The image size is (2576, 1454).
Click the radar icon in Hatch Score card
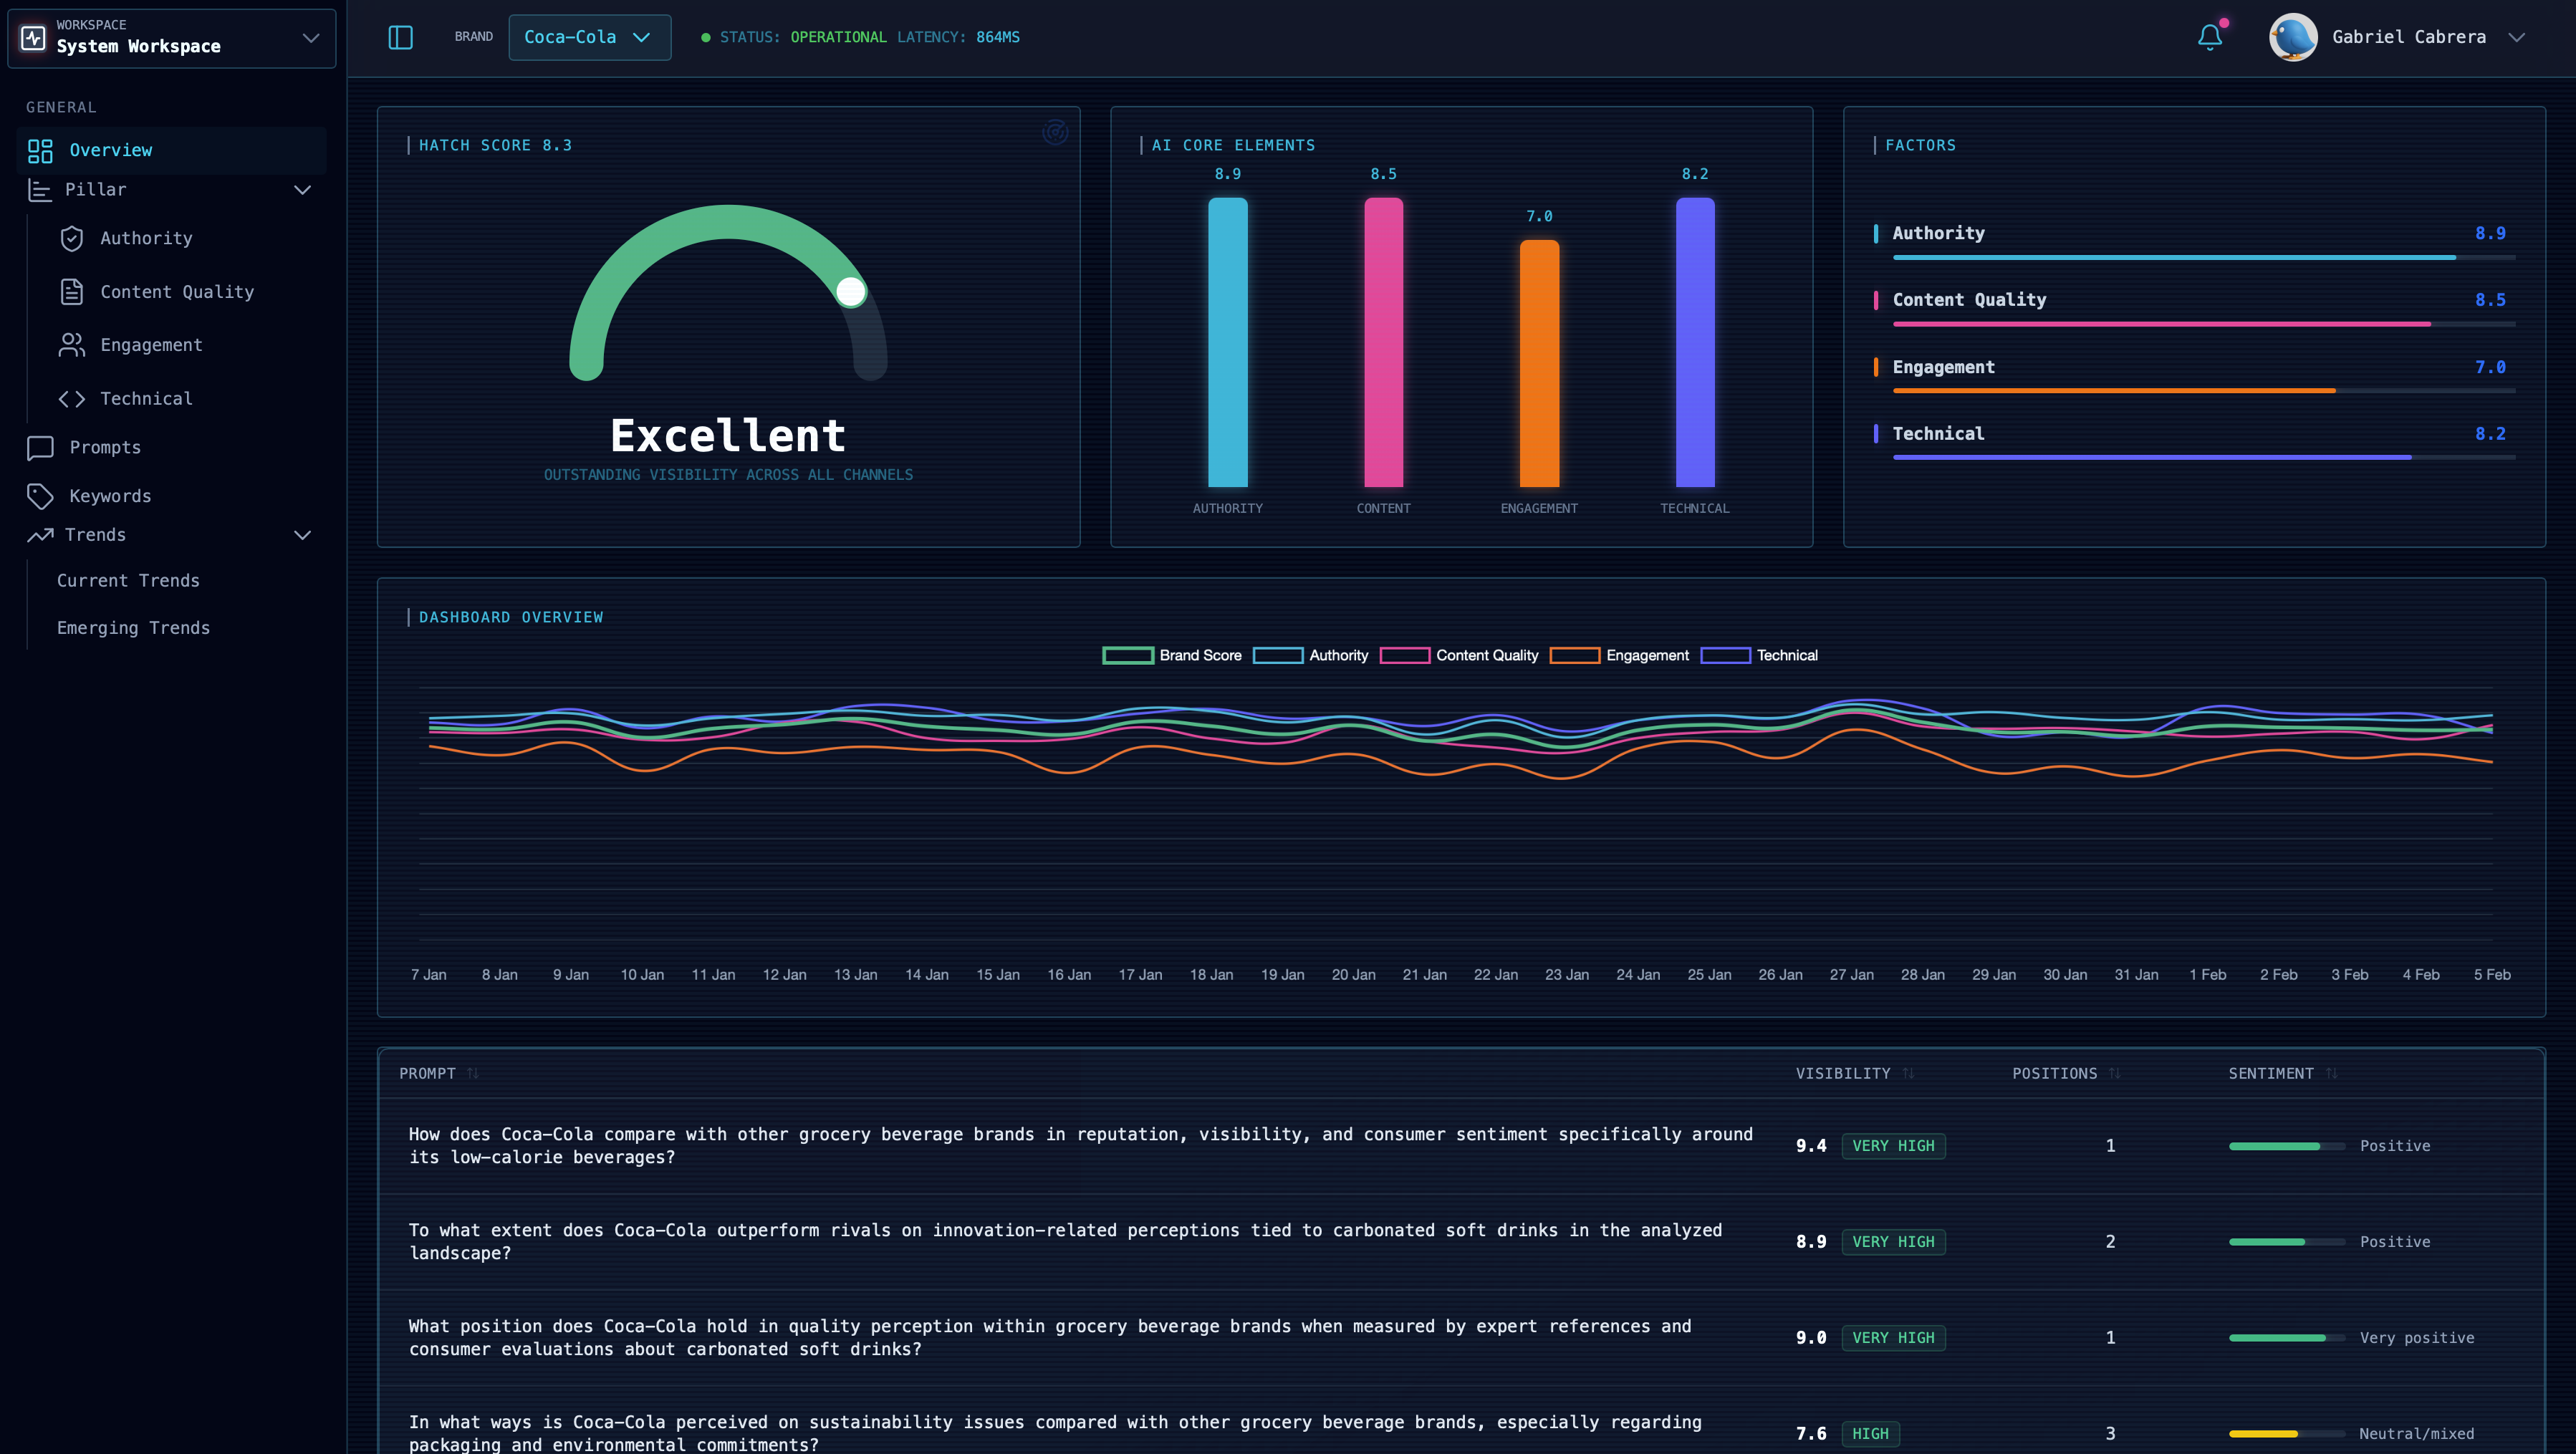click(1055, 132)
